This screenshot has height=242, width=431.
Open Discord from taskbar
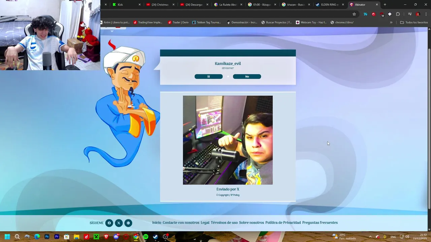coord(116,237)
